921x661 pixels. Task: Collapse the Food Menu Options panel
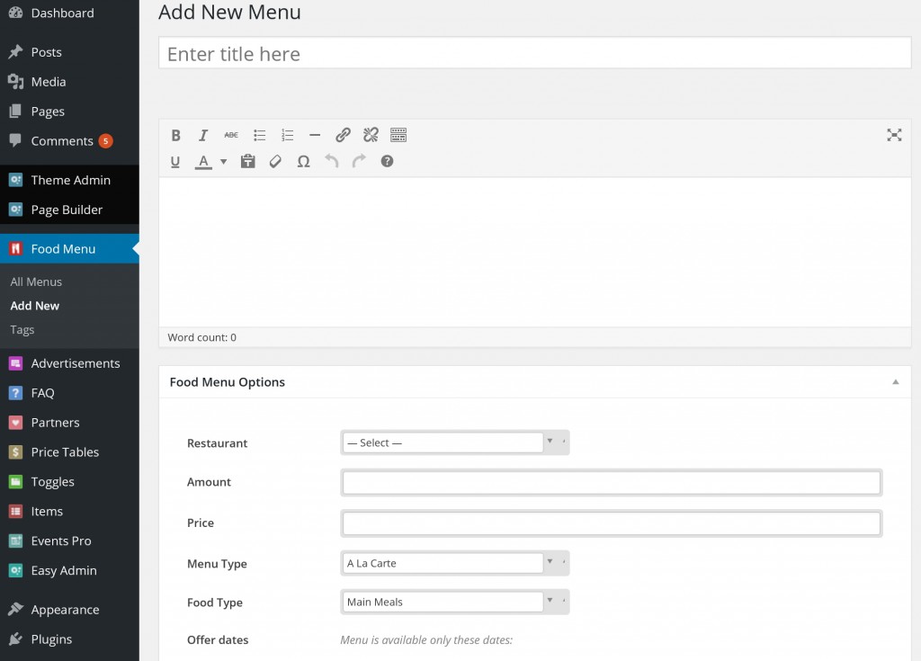click(x=896, y=382)
